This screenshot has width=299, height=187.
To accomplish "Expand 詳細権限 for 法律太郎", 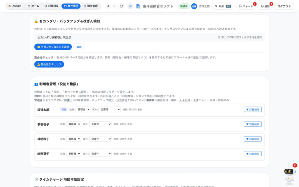I will [253, 110].
